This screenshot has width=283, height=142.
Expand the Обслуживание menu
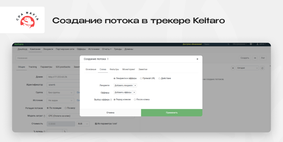(x=239, y=44)
